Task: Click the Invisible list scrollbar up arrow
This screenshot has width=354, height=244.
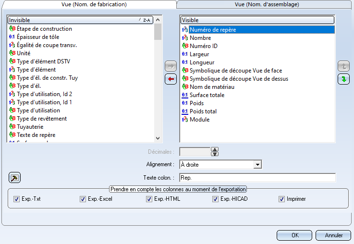Action: (158, 20)
